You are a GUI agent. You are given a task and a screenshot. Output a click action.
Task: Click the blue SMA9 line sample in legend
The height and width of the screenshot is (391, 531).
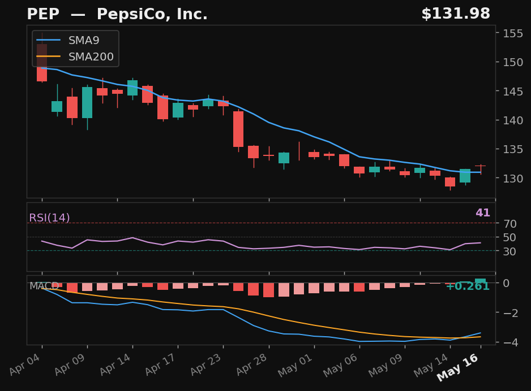[x=49, y=40]
